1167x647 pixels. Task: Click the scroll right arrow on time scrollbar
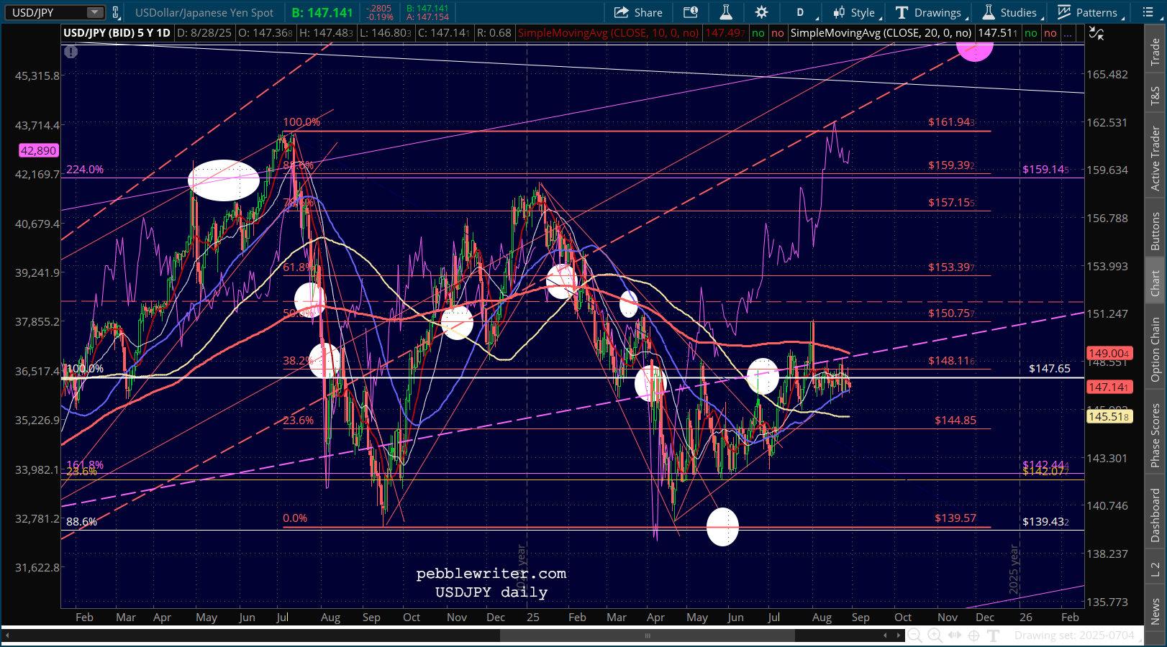click(x=898, y=635)
